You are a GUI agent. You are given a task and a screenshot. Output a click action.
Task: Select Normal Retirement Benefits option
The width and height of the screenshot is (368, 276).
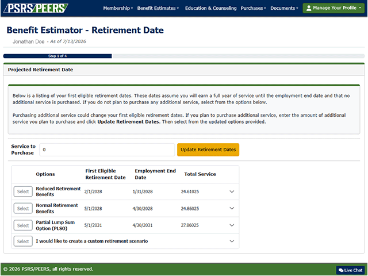click(x=23, y=208)
